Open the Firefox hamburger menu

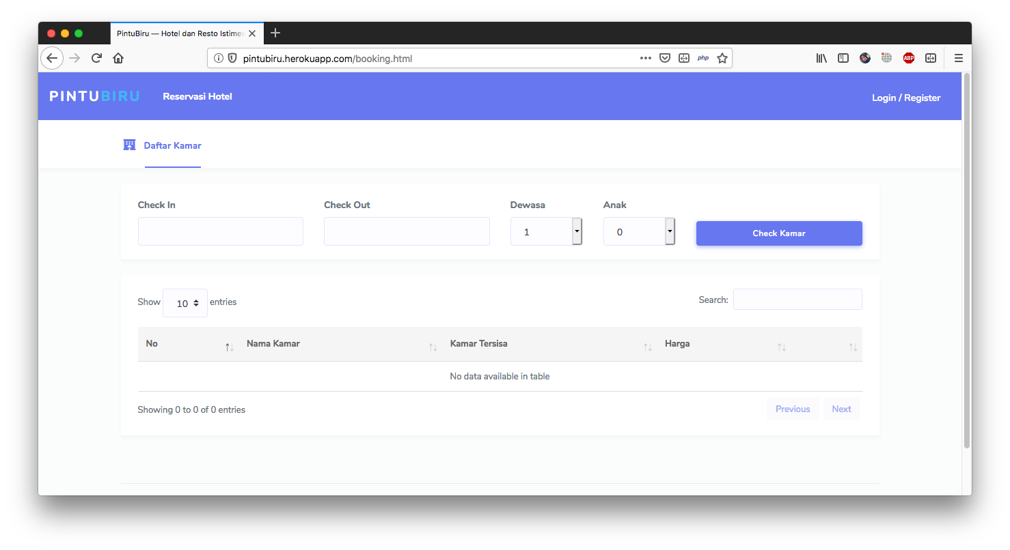958,58
